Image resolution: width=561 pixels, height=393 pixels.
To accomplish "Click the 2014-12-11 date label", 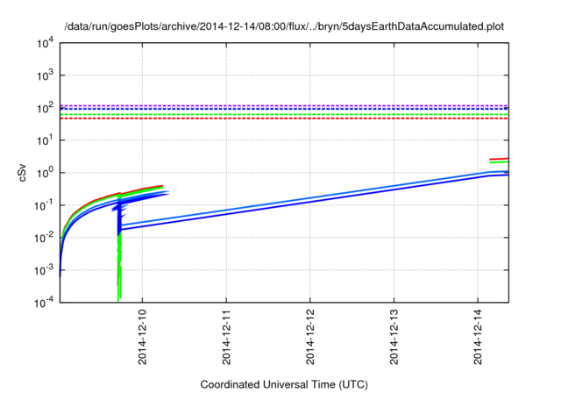I will pyautogui.click(x=226, y=338).
